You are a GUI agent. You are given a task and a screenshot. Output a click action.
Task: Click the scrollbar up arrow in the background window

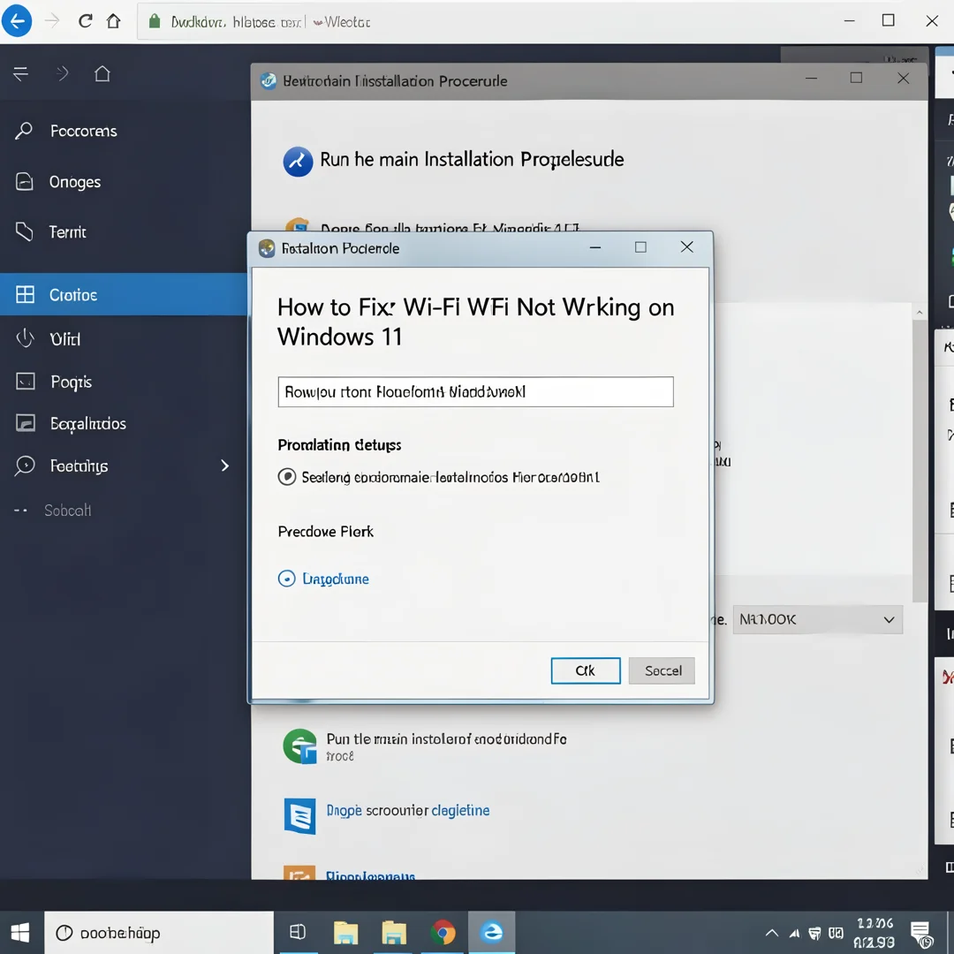coord(920,312)
